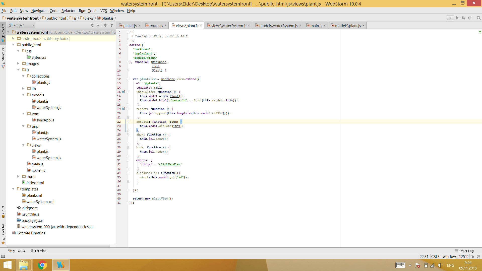Open Windows Start button

7,265
